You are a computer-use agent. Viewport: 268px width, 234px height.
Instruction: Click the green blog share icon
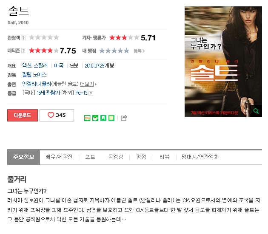87,118
